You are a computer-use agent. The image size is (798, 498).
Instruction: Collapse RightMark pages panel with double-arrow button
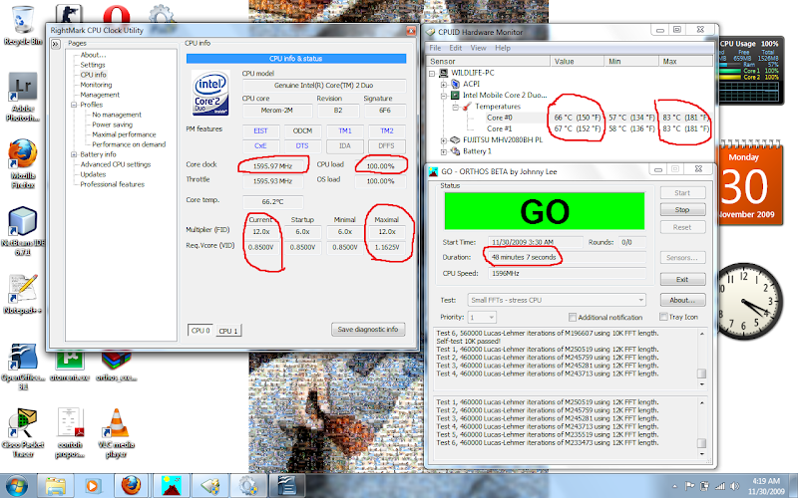click(56, 44)
